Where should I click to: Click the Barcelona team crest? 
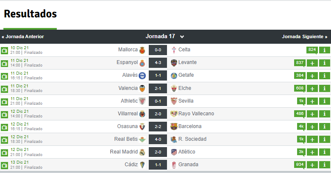[x=174, y=126]
